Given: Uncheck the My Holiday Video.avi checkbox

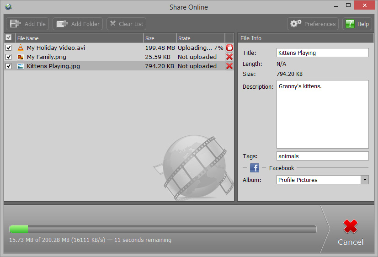Looking at the screenshot, I should pyautogui.click(x=9, y=48).
